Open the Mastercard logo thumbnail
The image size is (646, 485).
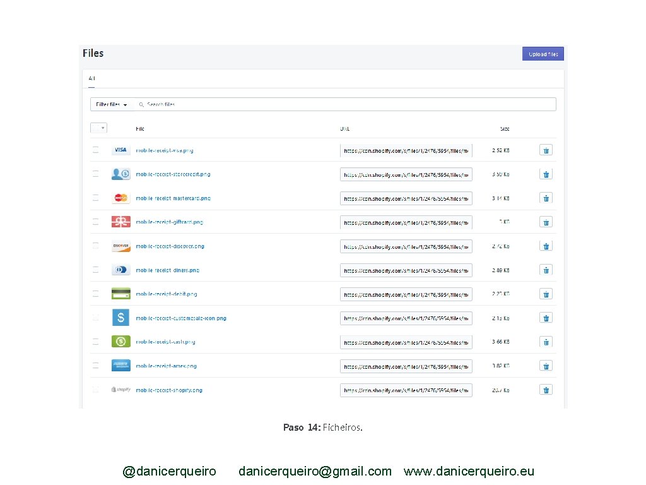coord(120,198)
